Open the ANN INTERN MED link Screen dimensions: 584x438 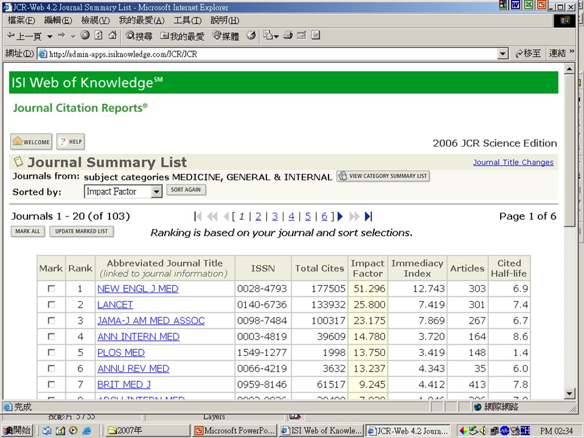(x=138, y=336)
